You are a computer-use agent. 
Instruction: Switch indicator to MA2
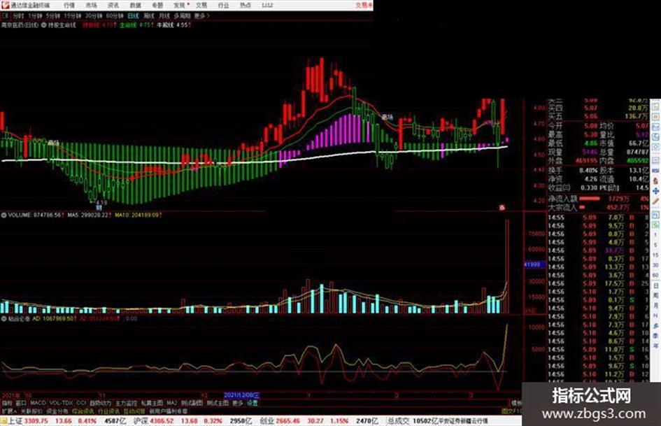(171, 403)
